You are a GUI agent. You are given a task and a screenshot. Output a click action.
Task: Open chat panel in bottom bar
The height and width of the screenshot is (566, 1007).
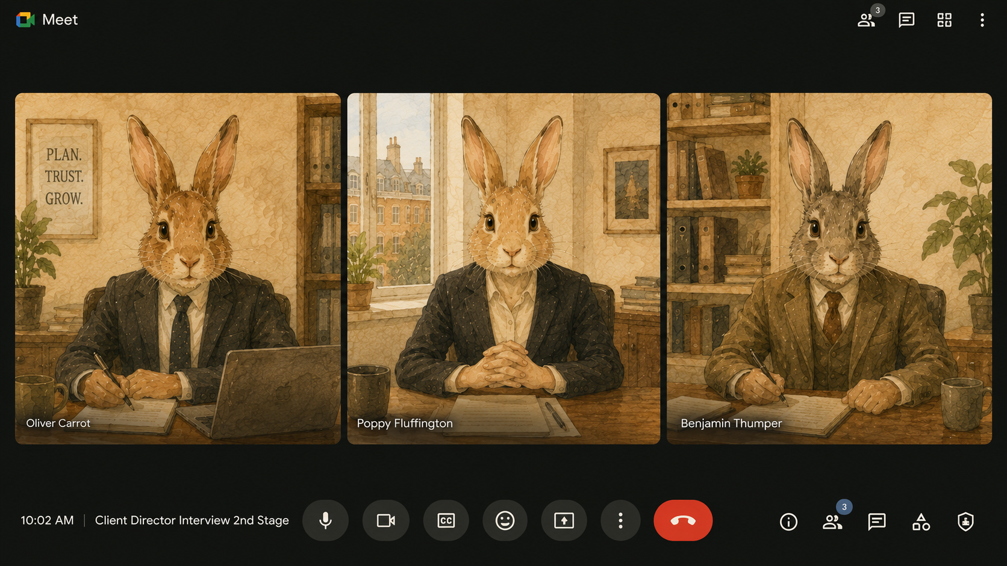coord(877,521)
